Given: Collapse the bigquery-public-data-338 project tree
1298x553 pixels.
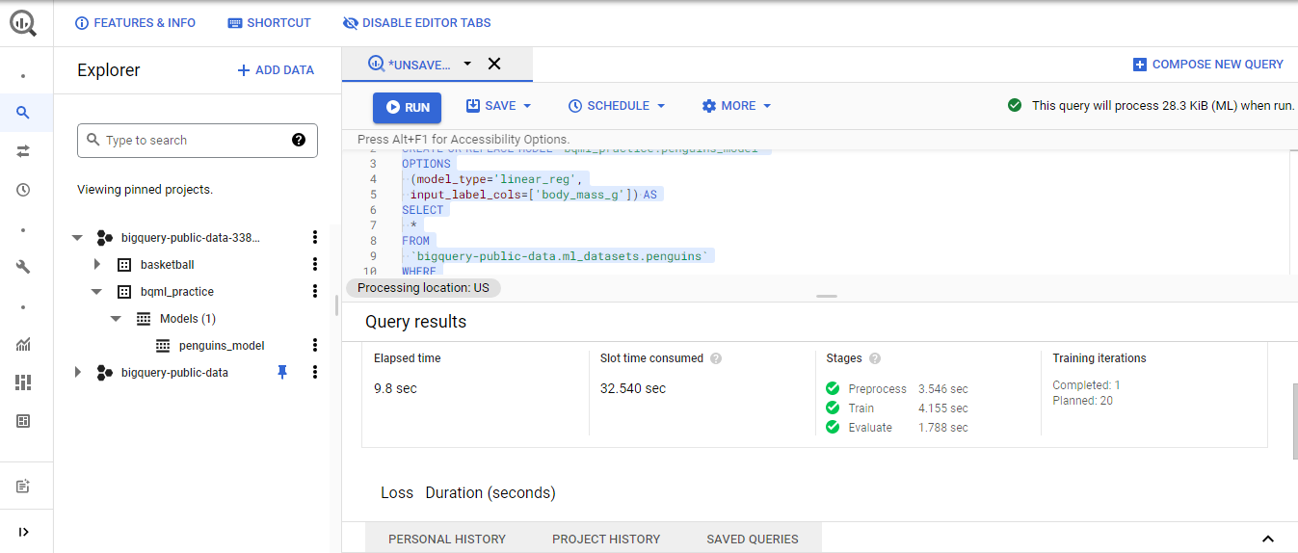Looking at the screenshot, I should pyautogui.click(x=78, y=237).
